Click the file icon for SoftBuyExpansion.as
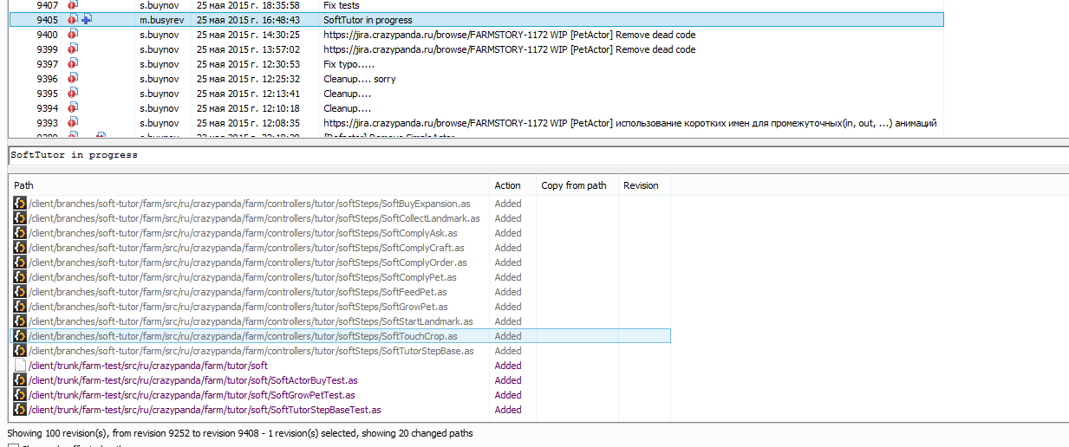The height and width of the screenshot is (447, 1069). coord(20,204)
